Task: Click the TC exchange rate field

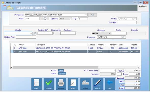Action: click(83, 19)
